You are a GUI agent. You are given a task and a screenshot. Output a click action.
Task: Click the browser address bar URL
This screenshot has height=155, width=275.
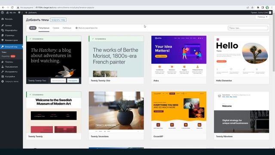coord(65,8)
